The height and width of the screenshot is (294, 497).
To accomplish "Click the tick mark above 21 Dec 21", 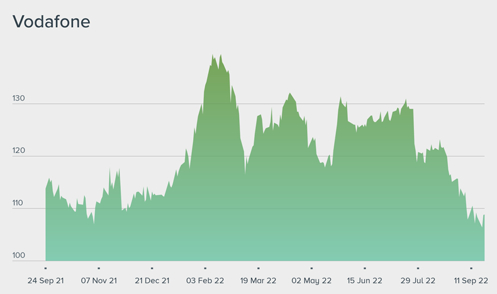I will [x=152, y=268].
